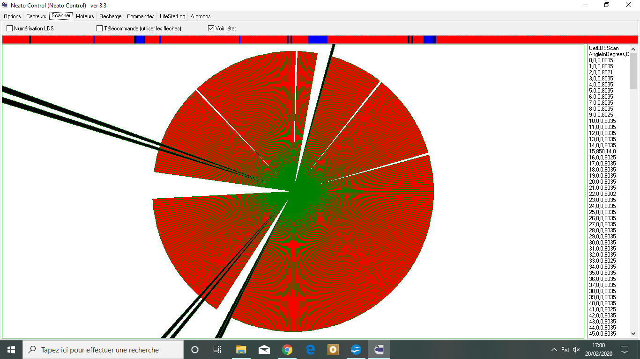Tick the Télécommande arrow-keys checkbox
Image resolution: width=640 pixels, height=359 pixels.
coord(99,29)
